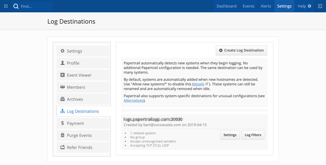
Task: Click the external link icon after details
Action: point(207,84)
